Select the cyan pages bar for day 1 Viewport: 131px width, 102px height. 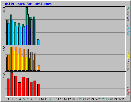[8, 34]
